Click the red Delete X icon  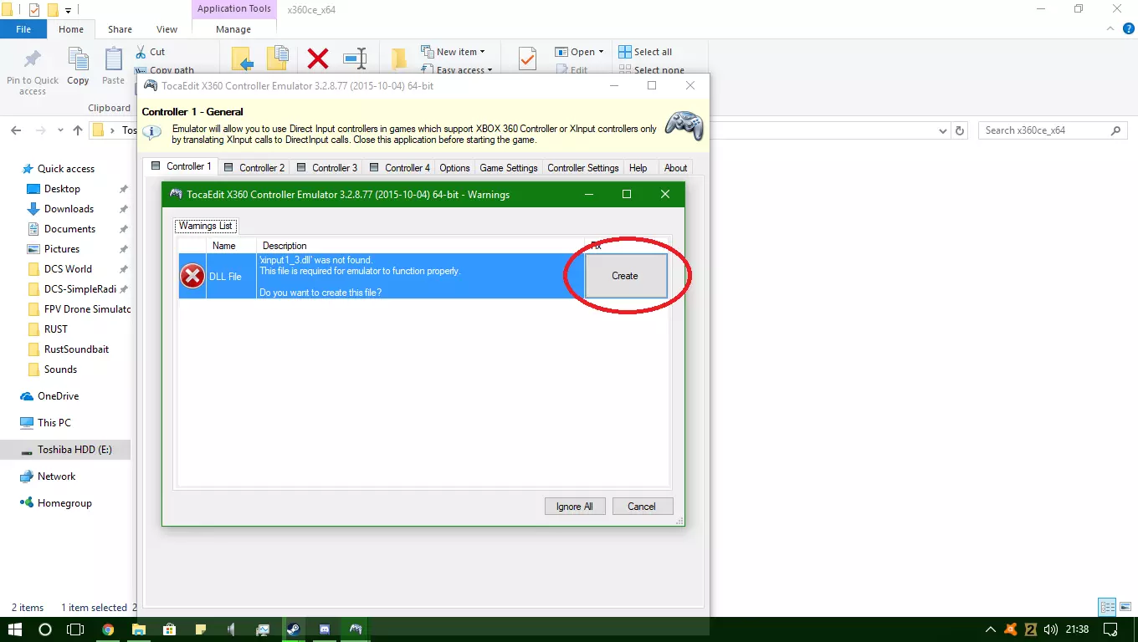click(x=318, y=59)
